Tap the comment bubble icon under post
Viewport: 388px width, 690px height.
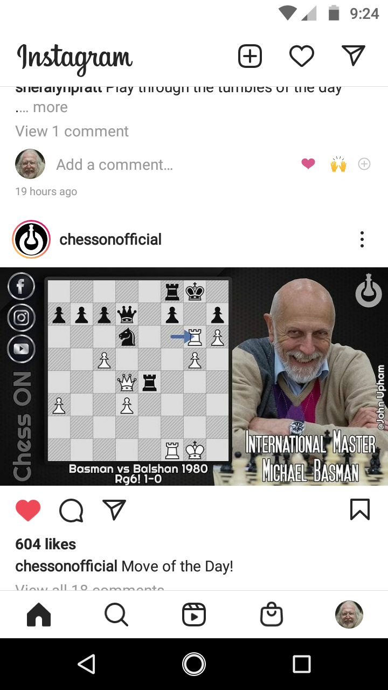pos(71,510)
